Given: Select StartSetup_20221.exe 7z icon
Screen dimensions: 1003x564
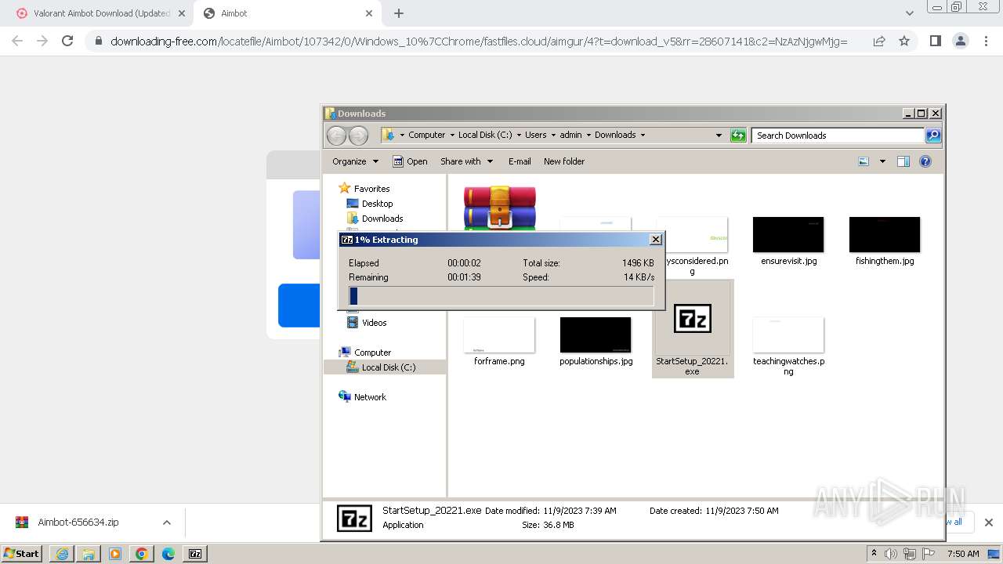Looking at the screenshot, I should click(692, 319).
